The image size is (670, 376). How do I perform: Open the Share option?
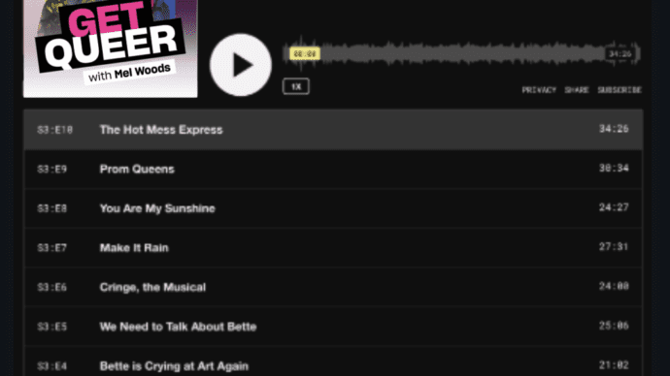coord(577,90)
